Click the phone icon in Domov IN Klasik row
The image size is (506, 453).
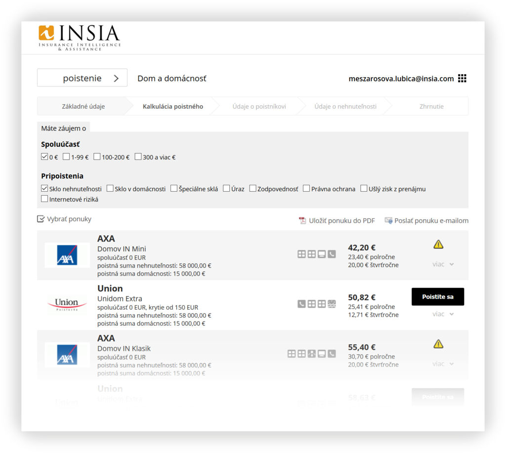[332, 354]
